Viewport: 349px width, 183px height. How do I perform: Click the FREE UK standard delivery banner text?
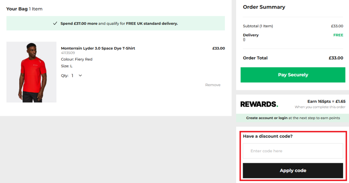(x=152, y=23)
